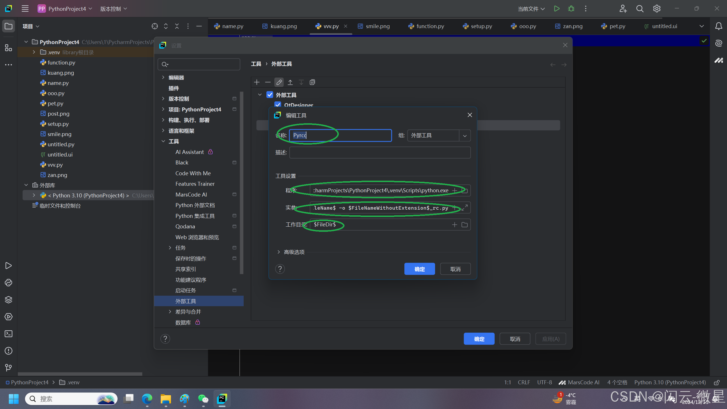Expand the 高级选项 section
Viewport: 727px width, 409px height.
[x=279, y=252]
